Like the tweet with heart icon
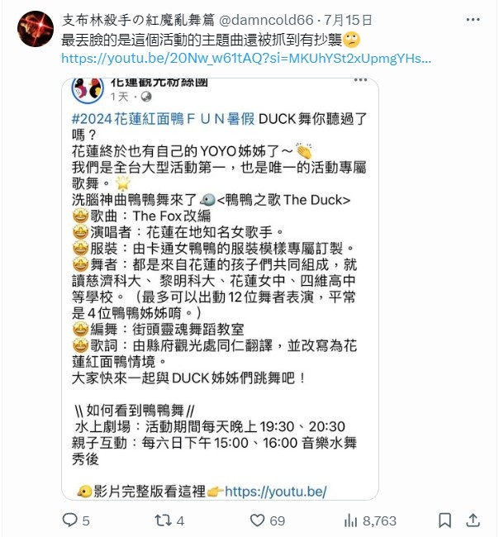The image size is (499, 537). (257, 520)
